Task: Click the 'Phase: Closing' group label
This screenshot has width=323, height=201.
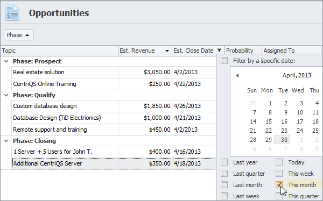Action: click(34, 141)
